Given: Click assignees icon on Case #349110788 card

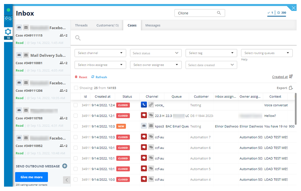Looking at the screenshot, I should (61, 118).
